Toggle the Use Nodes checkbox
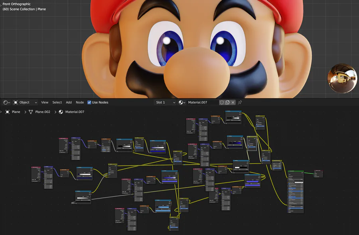Viewport: 359px width, 235px height. [89, 103]
